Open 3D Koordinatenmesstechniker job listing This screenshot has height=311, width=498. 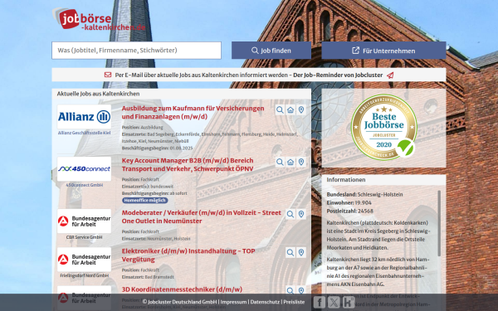(x=182, y=289)
